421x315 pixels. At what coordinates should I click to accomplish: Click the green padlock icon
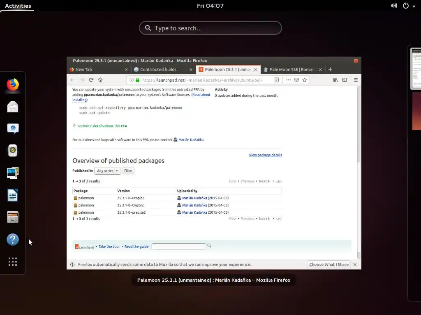pyautogui.click(x=137, y=80)
